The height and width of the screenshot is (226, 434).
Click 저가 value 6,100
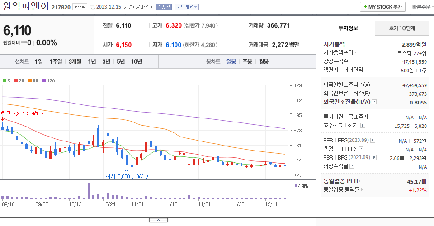[173, 45]
